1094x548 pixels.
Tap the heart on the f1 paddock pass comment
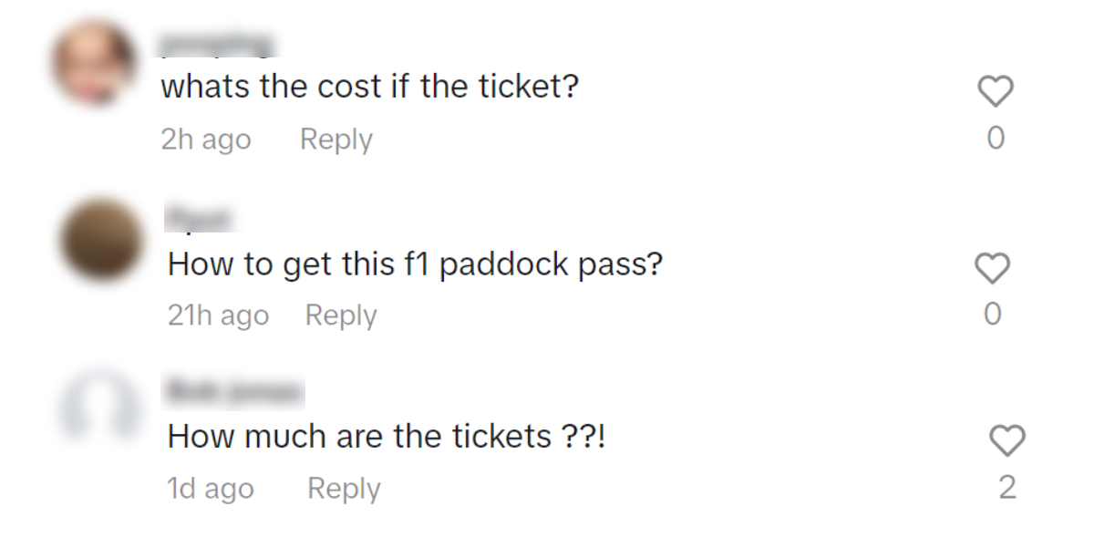click(993, 268)
